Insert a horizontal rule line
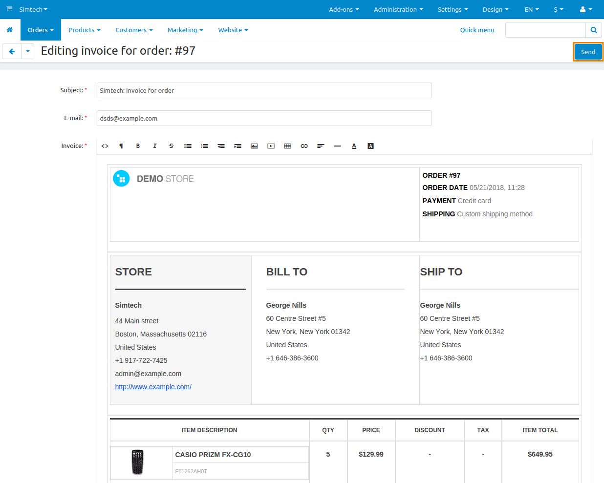Screen dimensions: 604x483 [338, 146]
